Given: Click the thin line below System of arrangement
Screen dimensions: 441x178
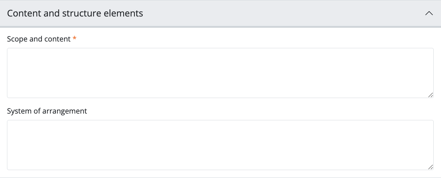Looking at the screenshot, I should (x=220, y=177).
